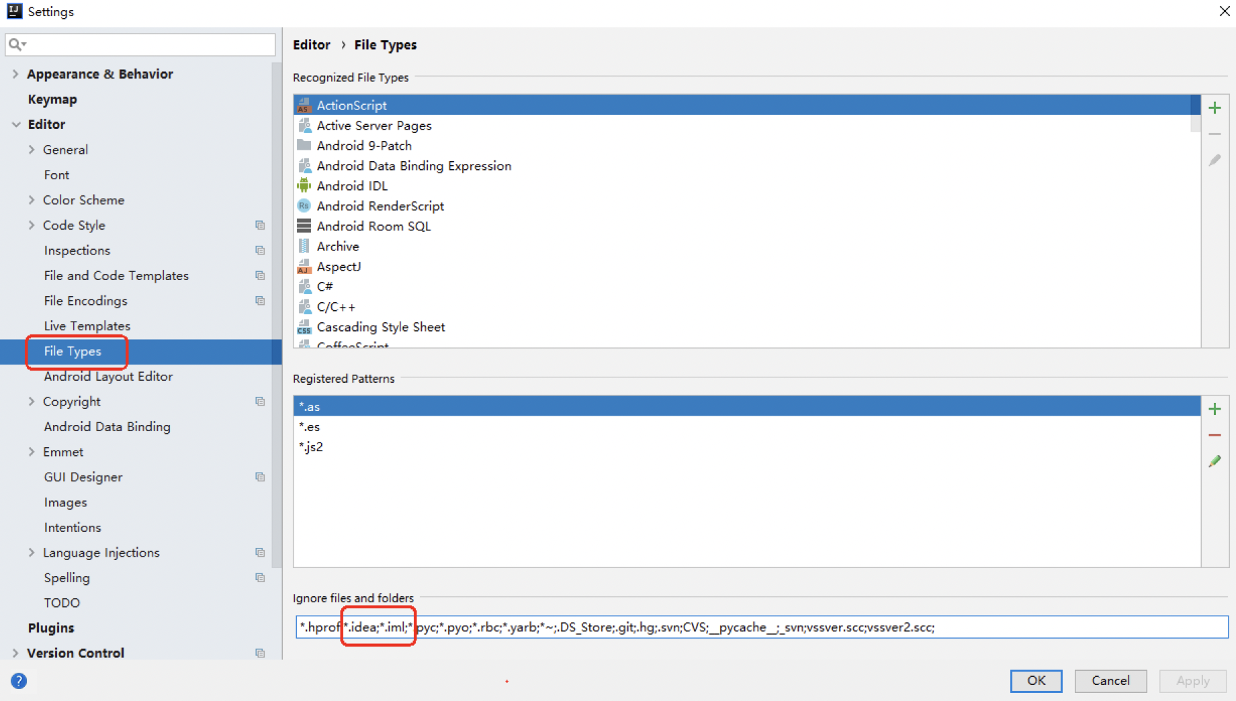Click the copy icon beside Code Style

tap(260, 225)
